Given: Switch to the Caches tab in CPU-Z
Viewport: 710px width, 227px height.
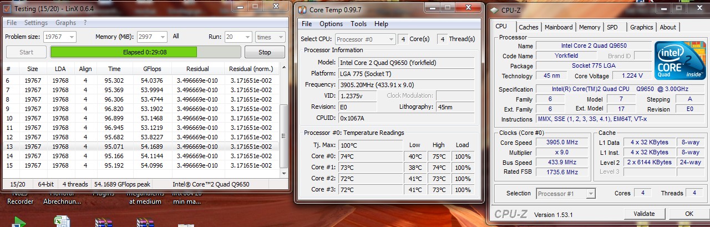Looking at the screenshot, I should pyautogui.click(x=529, y=27).
